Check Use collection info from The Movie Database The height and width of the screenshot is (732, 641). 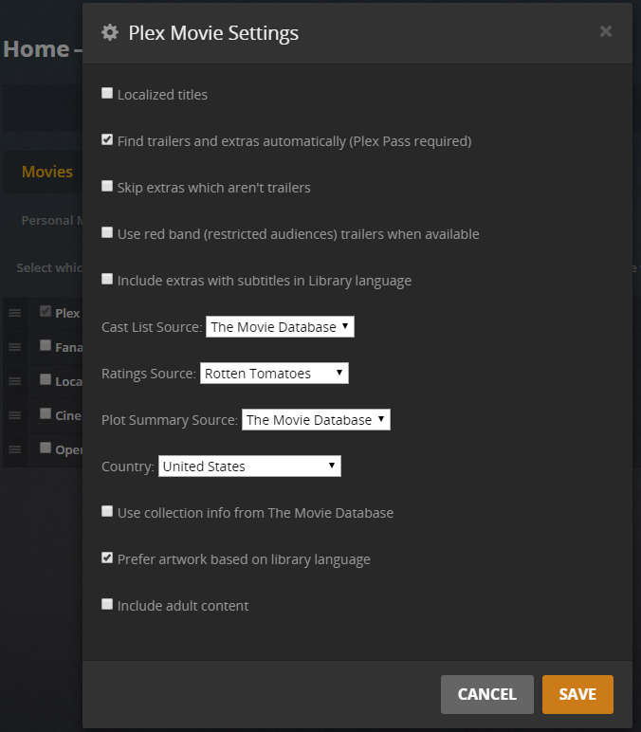[x=107, y=512]
